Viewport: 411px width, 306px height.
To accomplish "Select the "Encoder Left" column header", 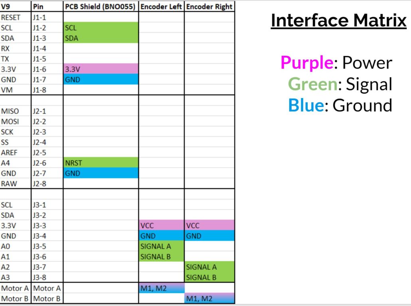I will [x=161, y=7].
